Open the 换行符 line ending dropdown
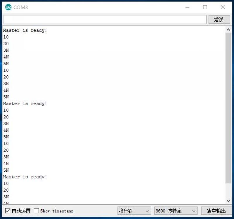This screenshot has width=234, height=219. tap(134, 211)
